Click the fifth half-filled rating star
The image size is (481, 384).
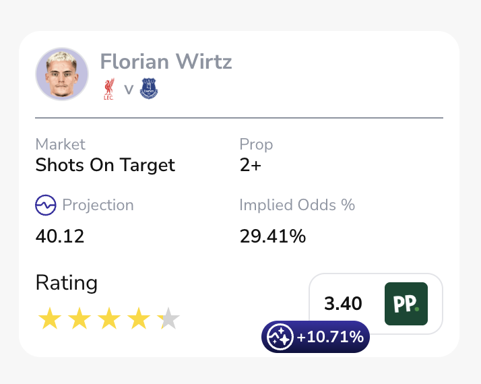pyautogui.click(x=168, y=319)
